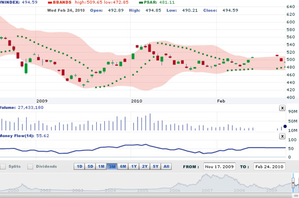Select the 1M time range
Viewport: 299px width, 198px height.
tap(101, 166)
